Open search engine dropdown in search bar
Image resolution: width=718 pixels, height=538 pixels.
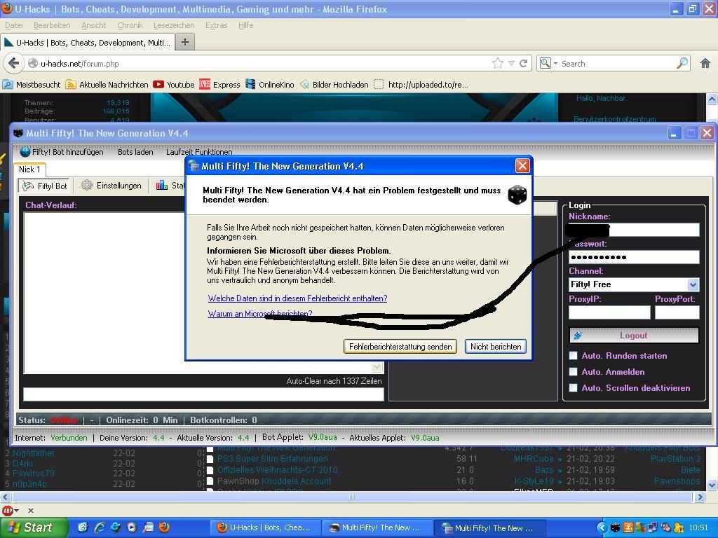548,63
